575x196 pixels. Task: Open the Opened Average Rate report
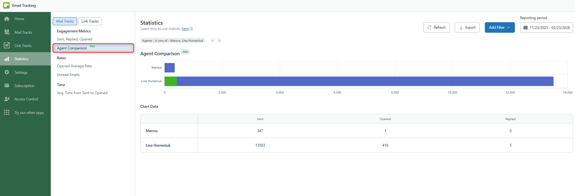point(74,66)
